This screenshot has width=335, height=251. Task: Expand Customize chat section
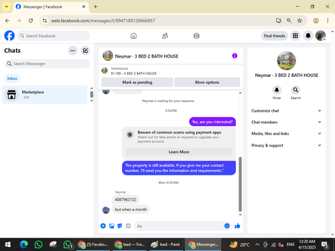[x=286, y=110]
